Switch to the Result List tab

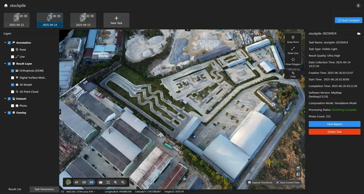[15, 189]
